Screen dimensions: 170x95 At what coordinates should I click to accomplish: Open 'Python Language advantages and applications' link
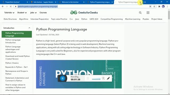(13, 49)
